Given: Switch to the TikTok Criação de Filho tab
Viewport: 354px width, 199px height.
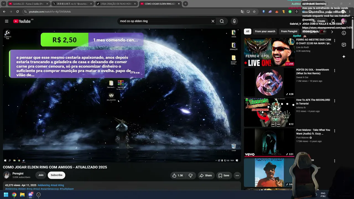Looking at the screenshot, I should coord(117,4).
